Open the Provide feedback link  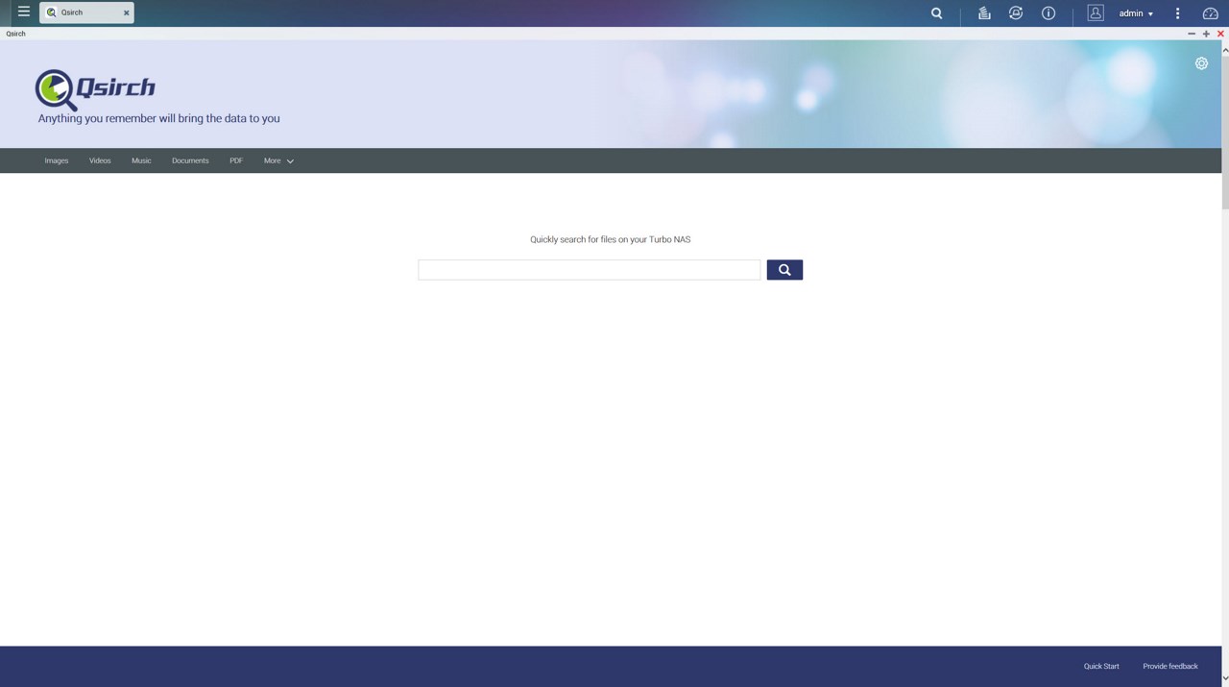point(1170,666)
